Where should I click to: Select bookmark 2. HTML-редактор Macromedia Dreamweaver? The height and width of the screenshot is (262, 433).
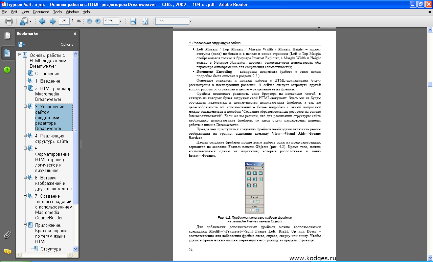pos(53,94)
